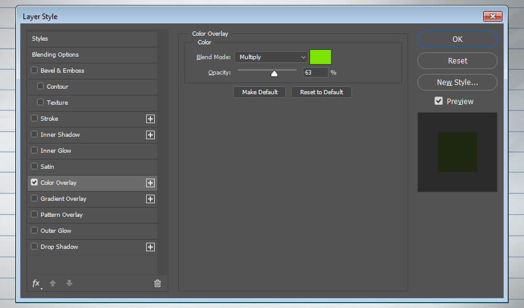Enable the Pattern Overlay checkbox
Screen dimensions: 524x308
[x=34, y=214]
